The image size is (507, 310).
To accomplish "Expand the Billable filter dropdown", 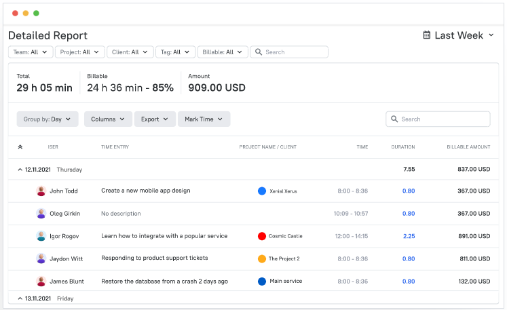I will click(x=223, y=52).
